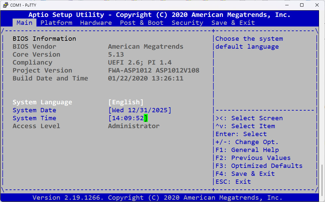Viewport: 325px width, 202px height.
Task: Click the +/-: Change Opt. hint
Action: [247, 142]
